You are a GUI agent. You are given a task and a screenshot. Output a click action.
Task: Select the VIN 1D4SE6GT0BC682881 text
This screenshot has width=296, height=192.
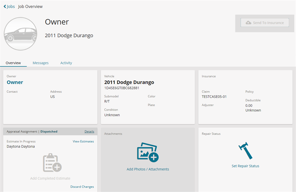(122, 88)
